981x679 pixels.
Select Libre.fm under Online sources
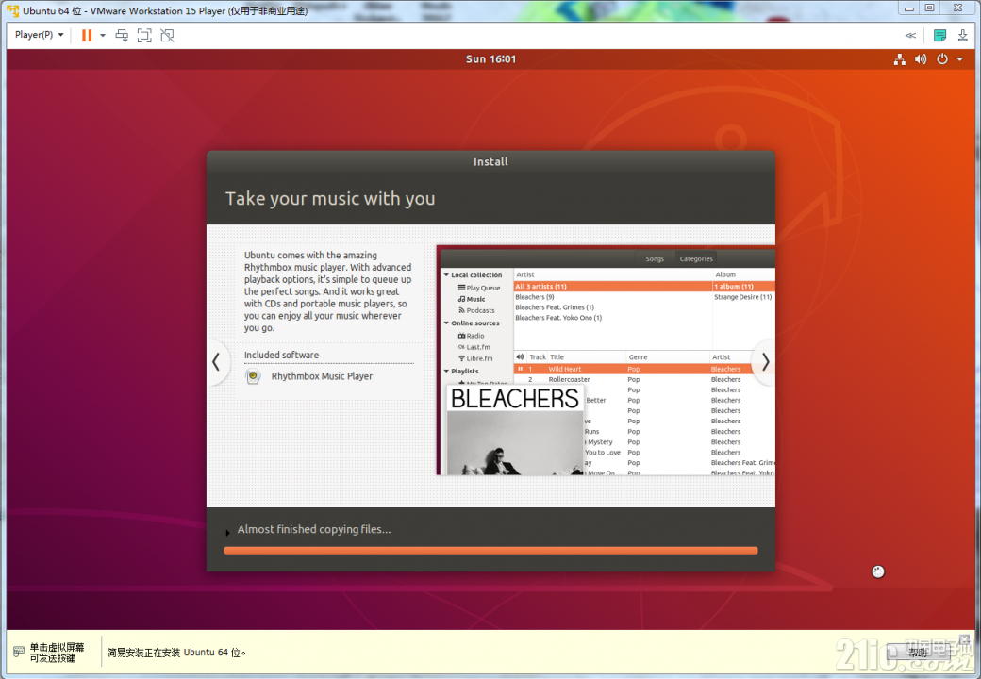[x=475, y=358]
